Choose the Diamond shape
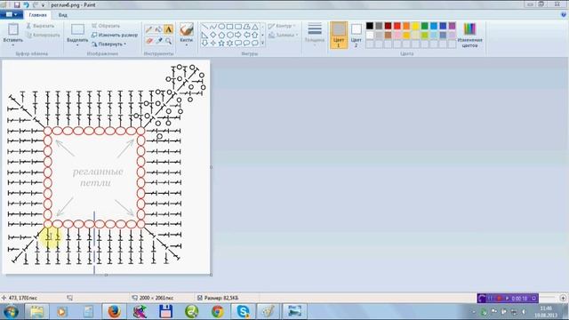This screenshot has height=320, width=569. click(x=213, y=35)
